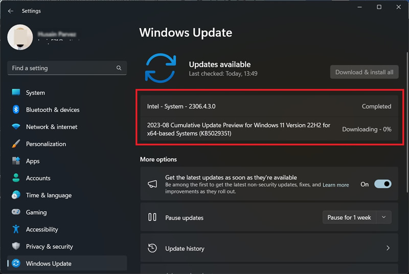The height and width of the screenshot is (274, 409).
Task: Select the Personalization paintbrush icon
Action: click(x=16, y=144)
